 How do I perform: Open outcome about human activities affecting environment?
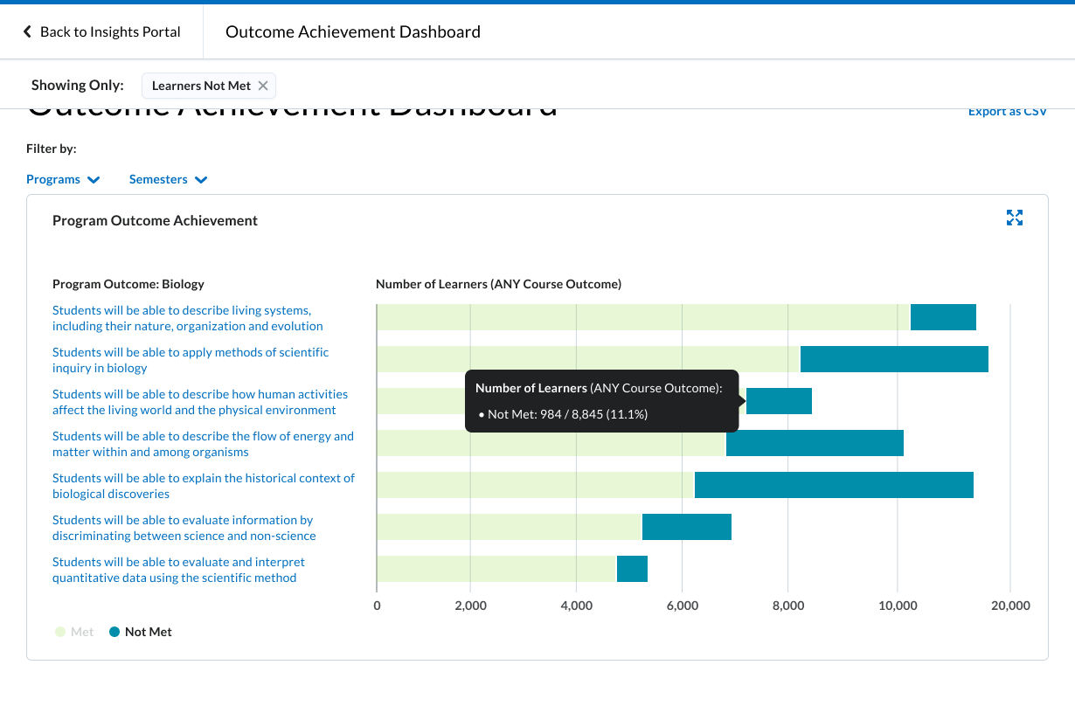[x=199, y=402]
